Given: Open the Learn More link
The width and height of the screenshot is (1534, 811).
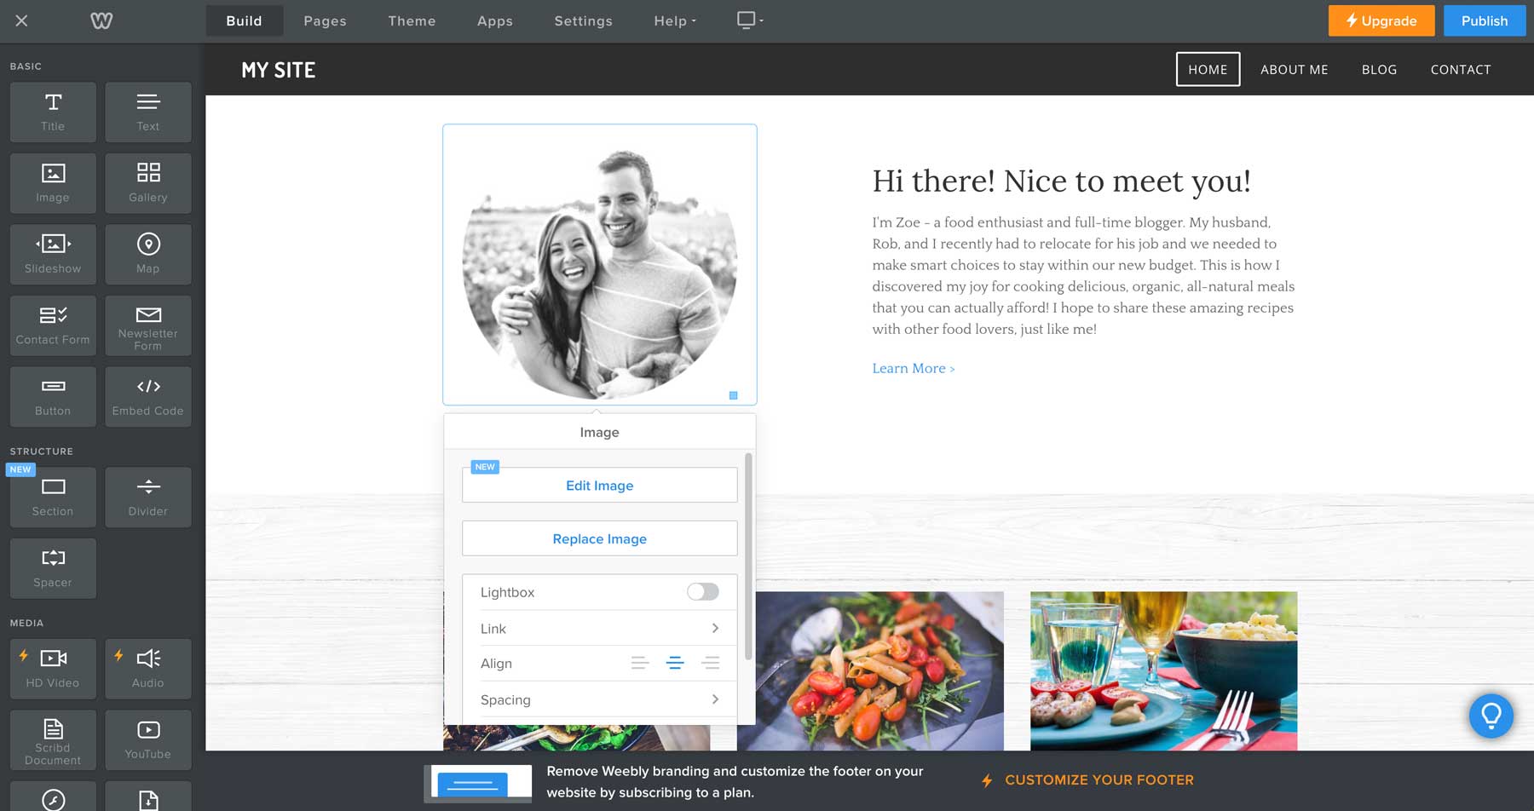Looking at the screenshot, I should (913, 368).
